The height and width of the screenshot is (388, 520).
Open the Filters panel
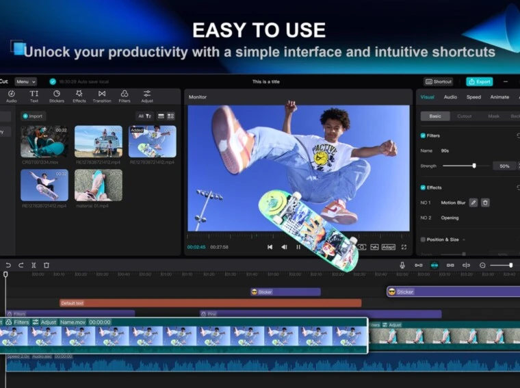pos(125,96)
